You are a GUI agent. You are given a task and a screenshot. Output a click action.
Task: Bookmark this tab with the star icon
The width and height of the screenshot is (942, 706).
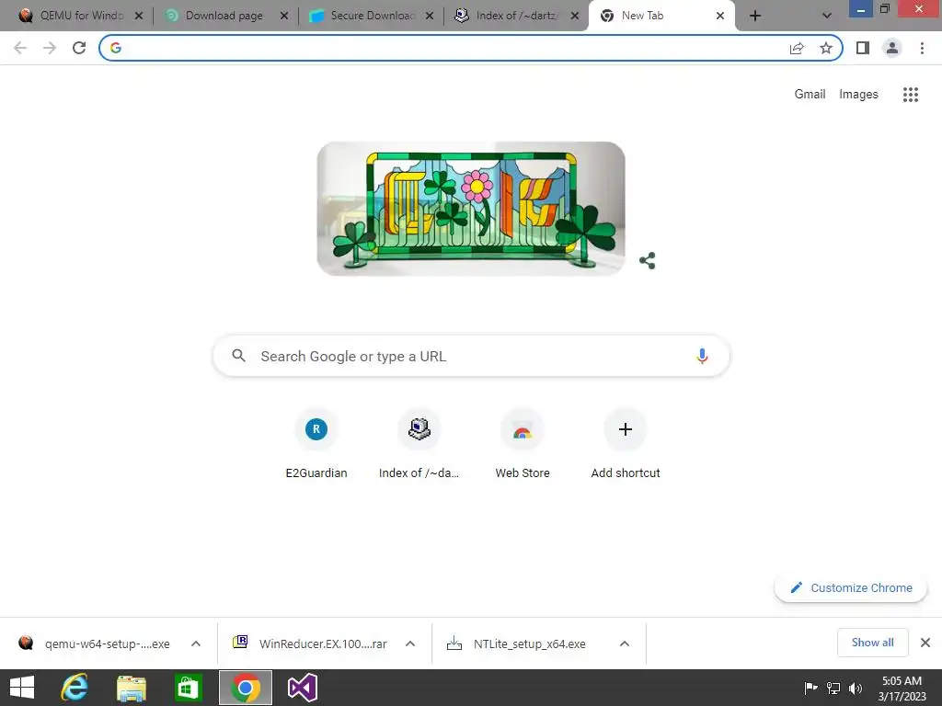[x=826, y=48]
